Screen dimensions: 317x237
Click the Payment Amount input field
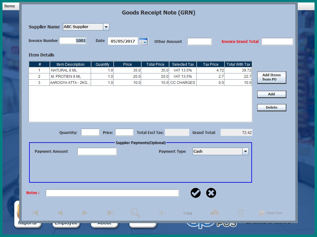click(97, 152)
